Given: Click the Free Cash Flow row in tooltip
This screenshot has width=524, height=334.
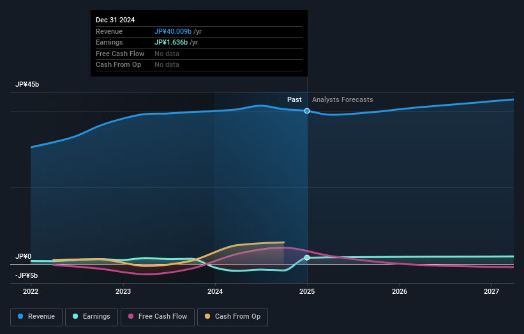Looking at the screenshot, I should [x=199, y=54].
